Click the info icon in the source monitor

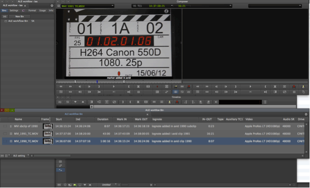click(x=166, y=11)
